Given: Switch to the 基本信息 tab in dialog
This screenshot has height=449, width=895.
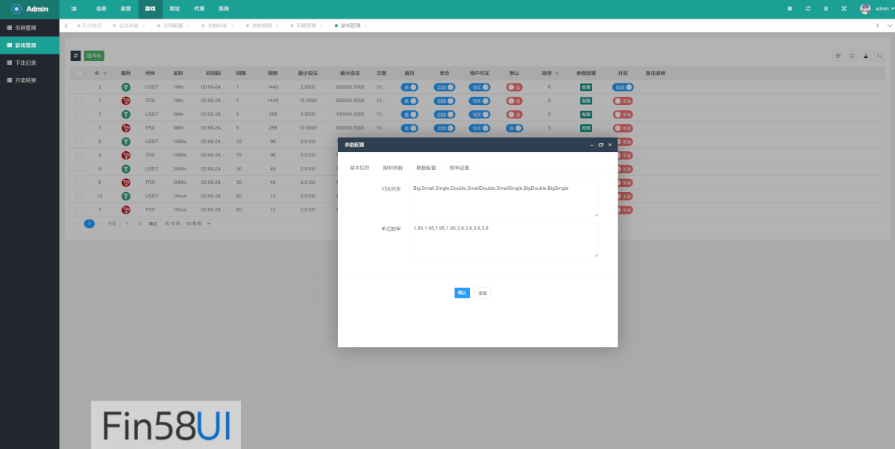Looking at the screenshot, I should tap(359, 168).
